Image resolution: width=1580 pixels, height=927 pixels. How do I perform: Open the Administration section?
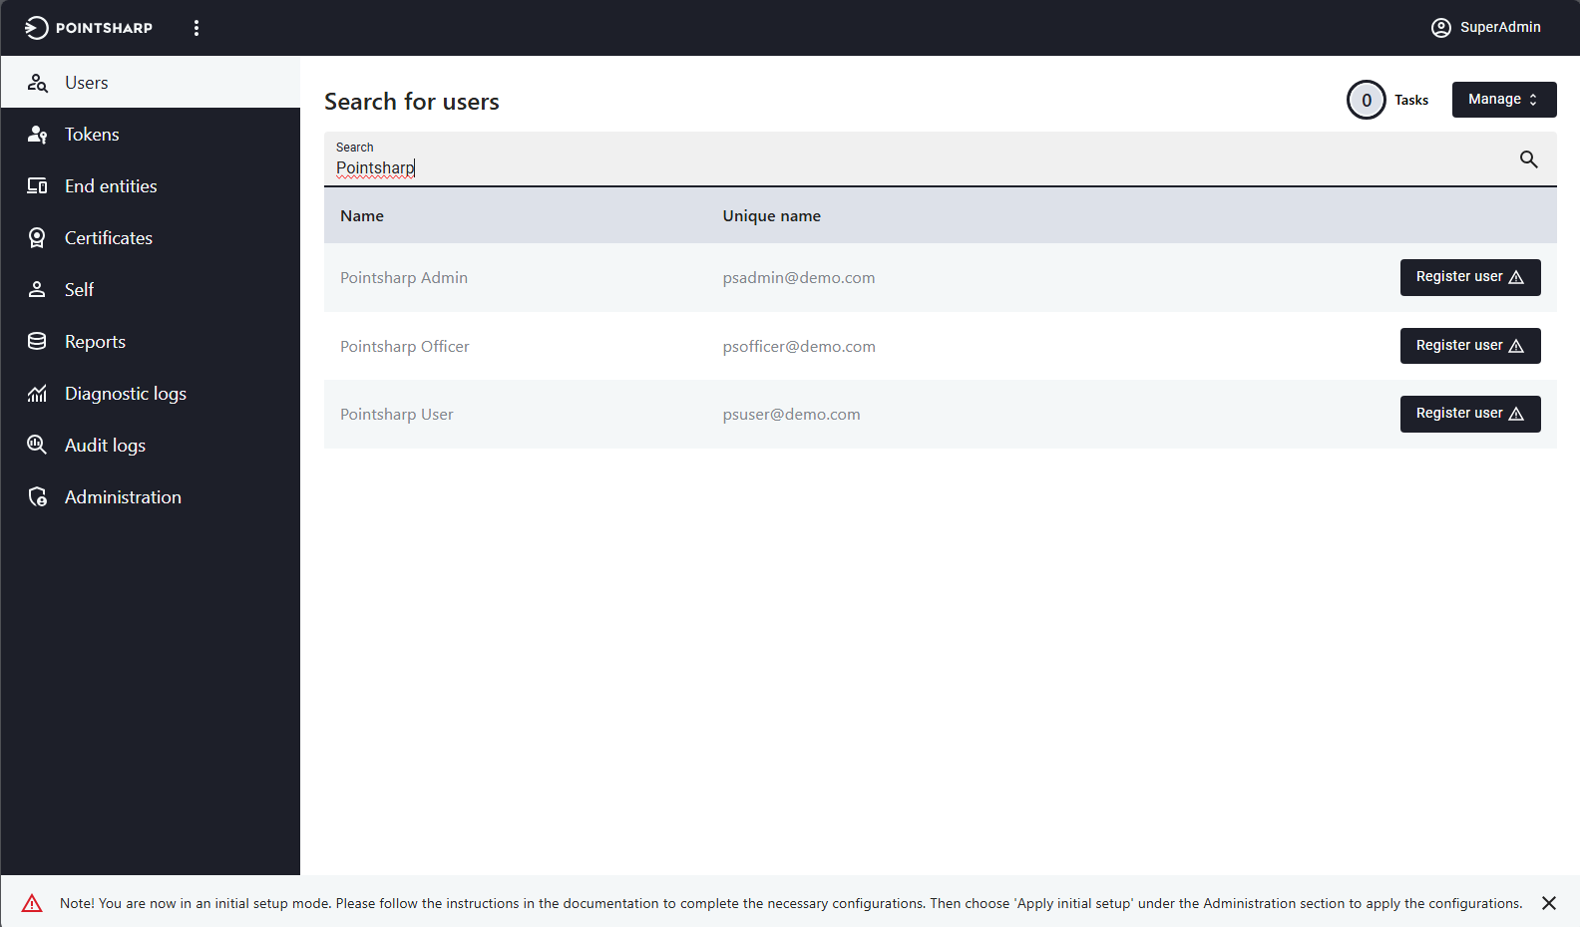(123, 497)
